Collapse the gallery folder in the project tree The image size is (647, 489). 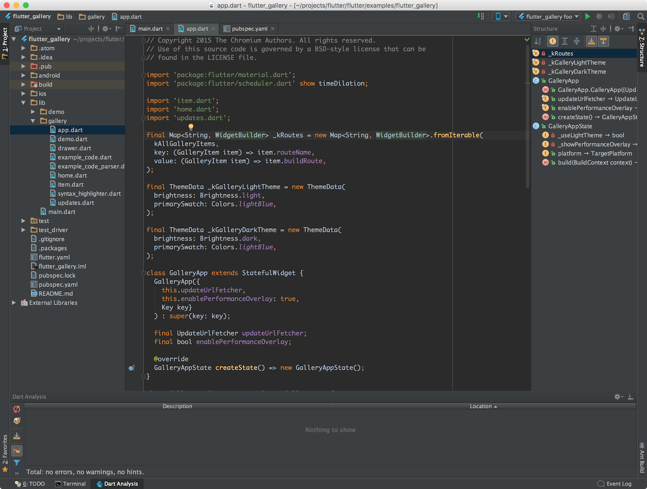pyautogui.click(x=33, y=121)
